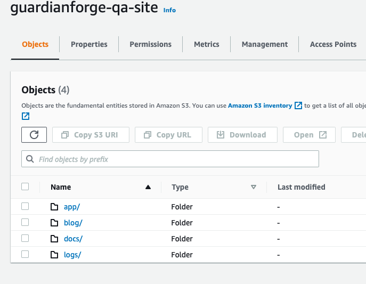The width and height of the screenshot is (366, 284).
Task: Focus the Find objects by prefix field
Action: point(170,159)
